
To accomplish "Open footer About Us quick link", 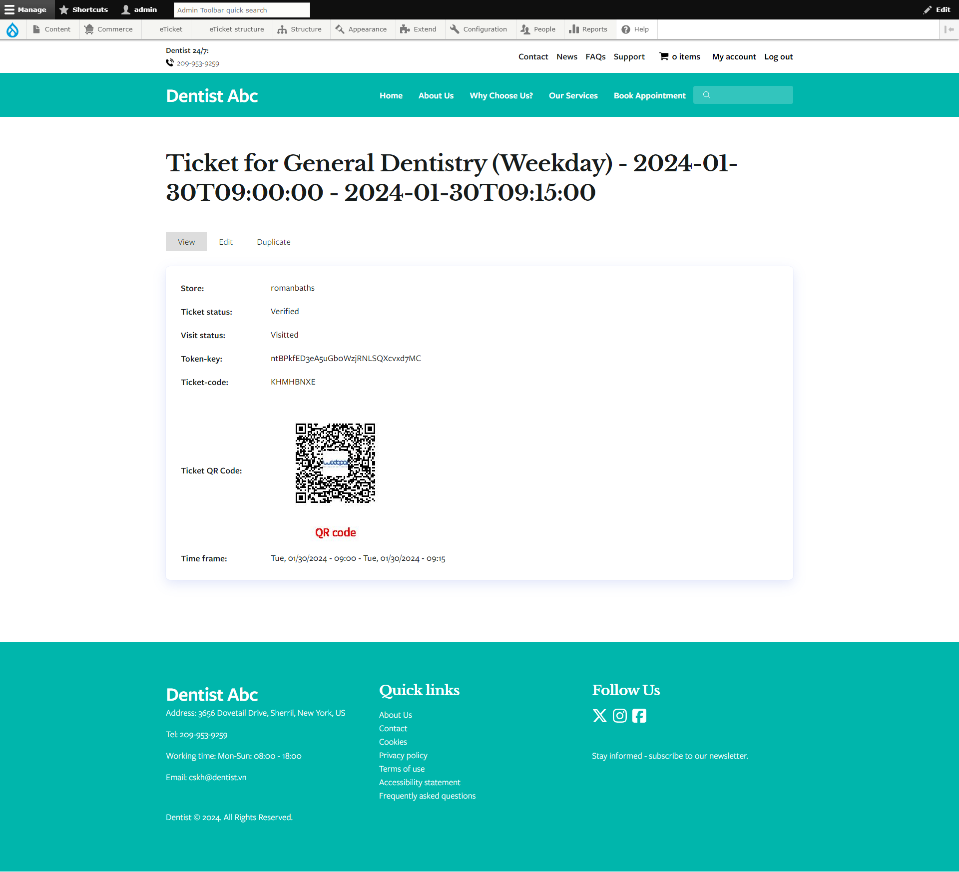I will pos(396,715).
